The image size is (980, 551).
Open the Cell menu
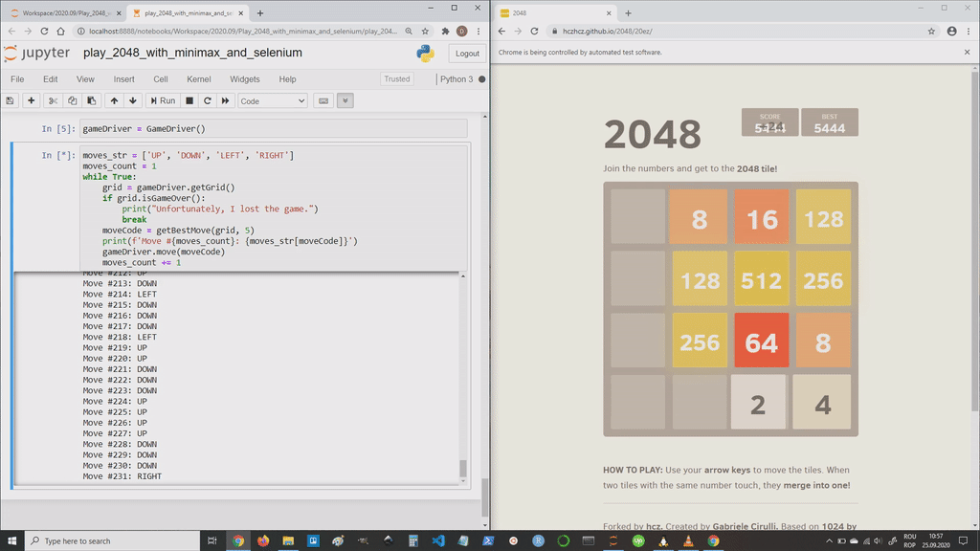pyautogui.click(x=161, y=79)
